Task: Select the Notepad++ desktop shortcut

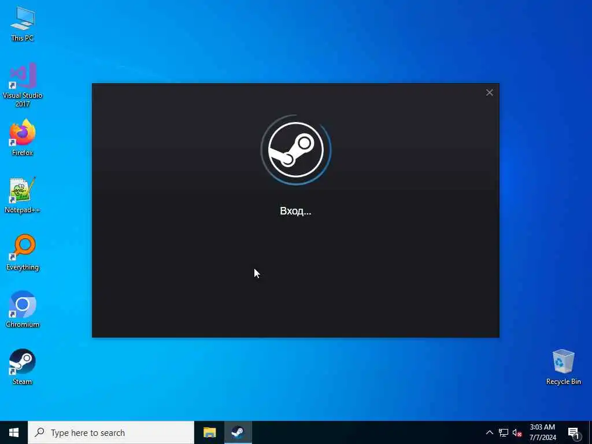Action: tap(23, 195)
